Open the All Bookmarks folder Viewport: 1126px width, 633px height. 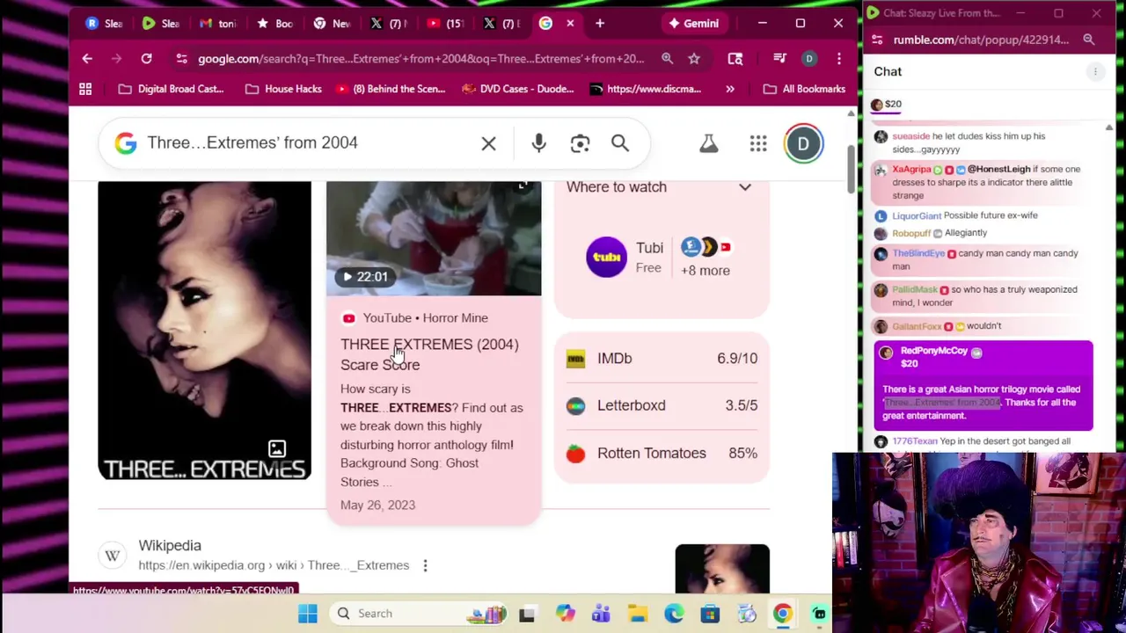tap(804, 89)
